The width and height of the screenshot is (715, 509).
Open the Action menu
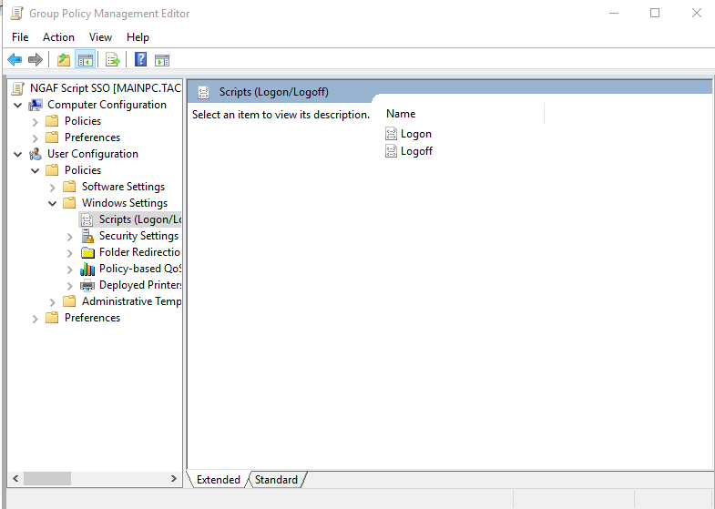point(58,37)
